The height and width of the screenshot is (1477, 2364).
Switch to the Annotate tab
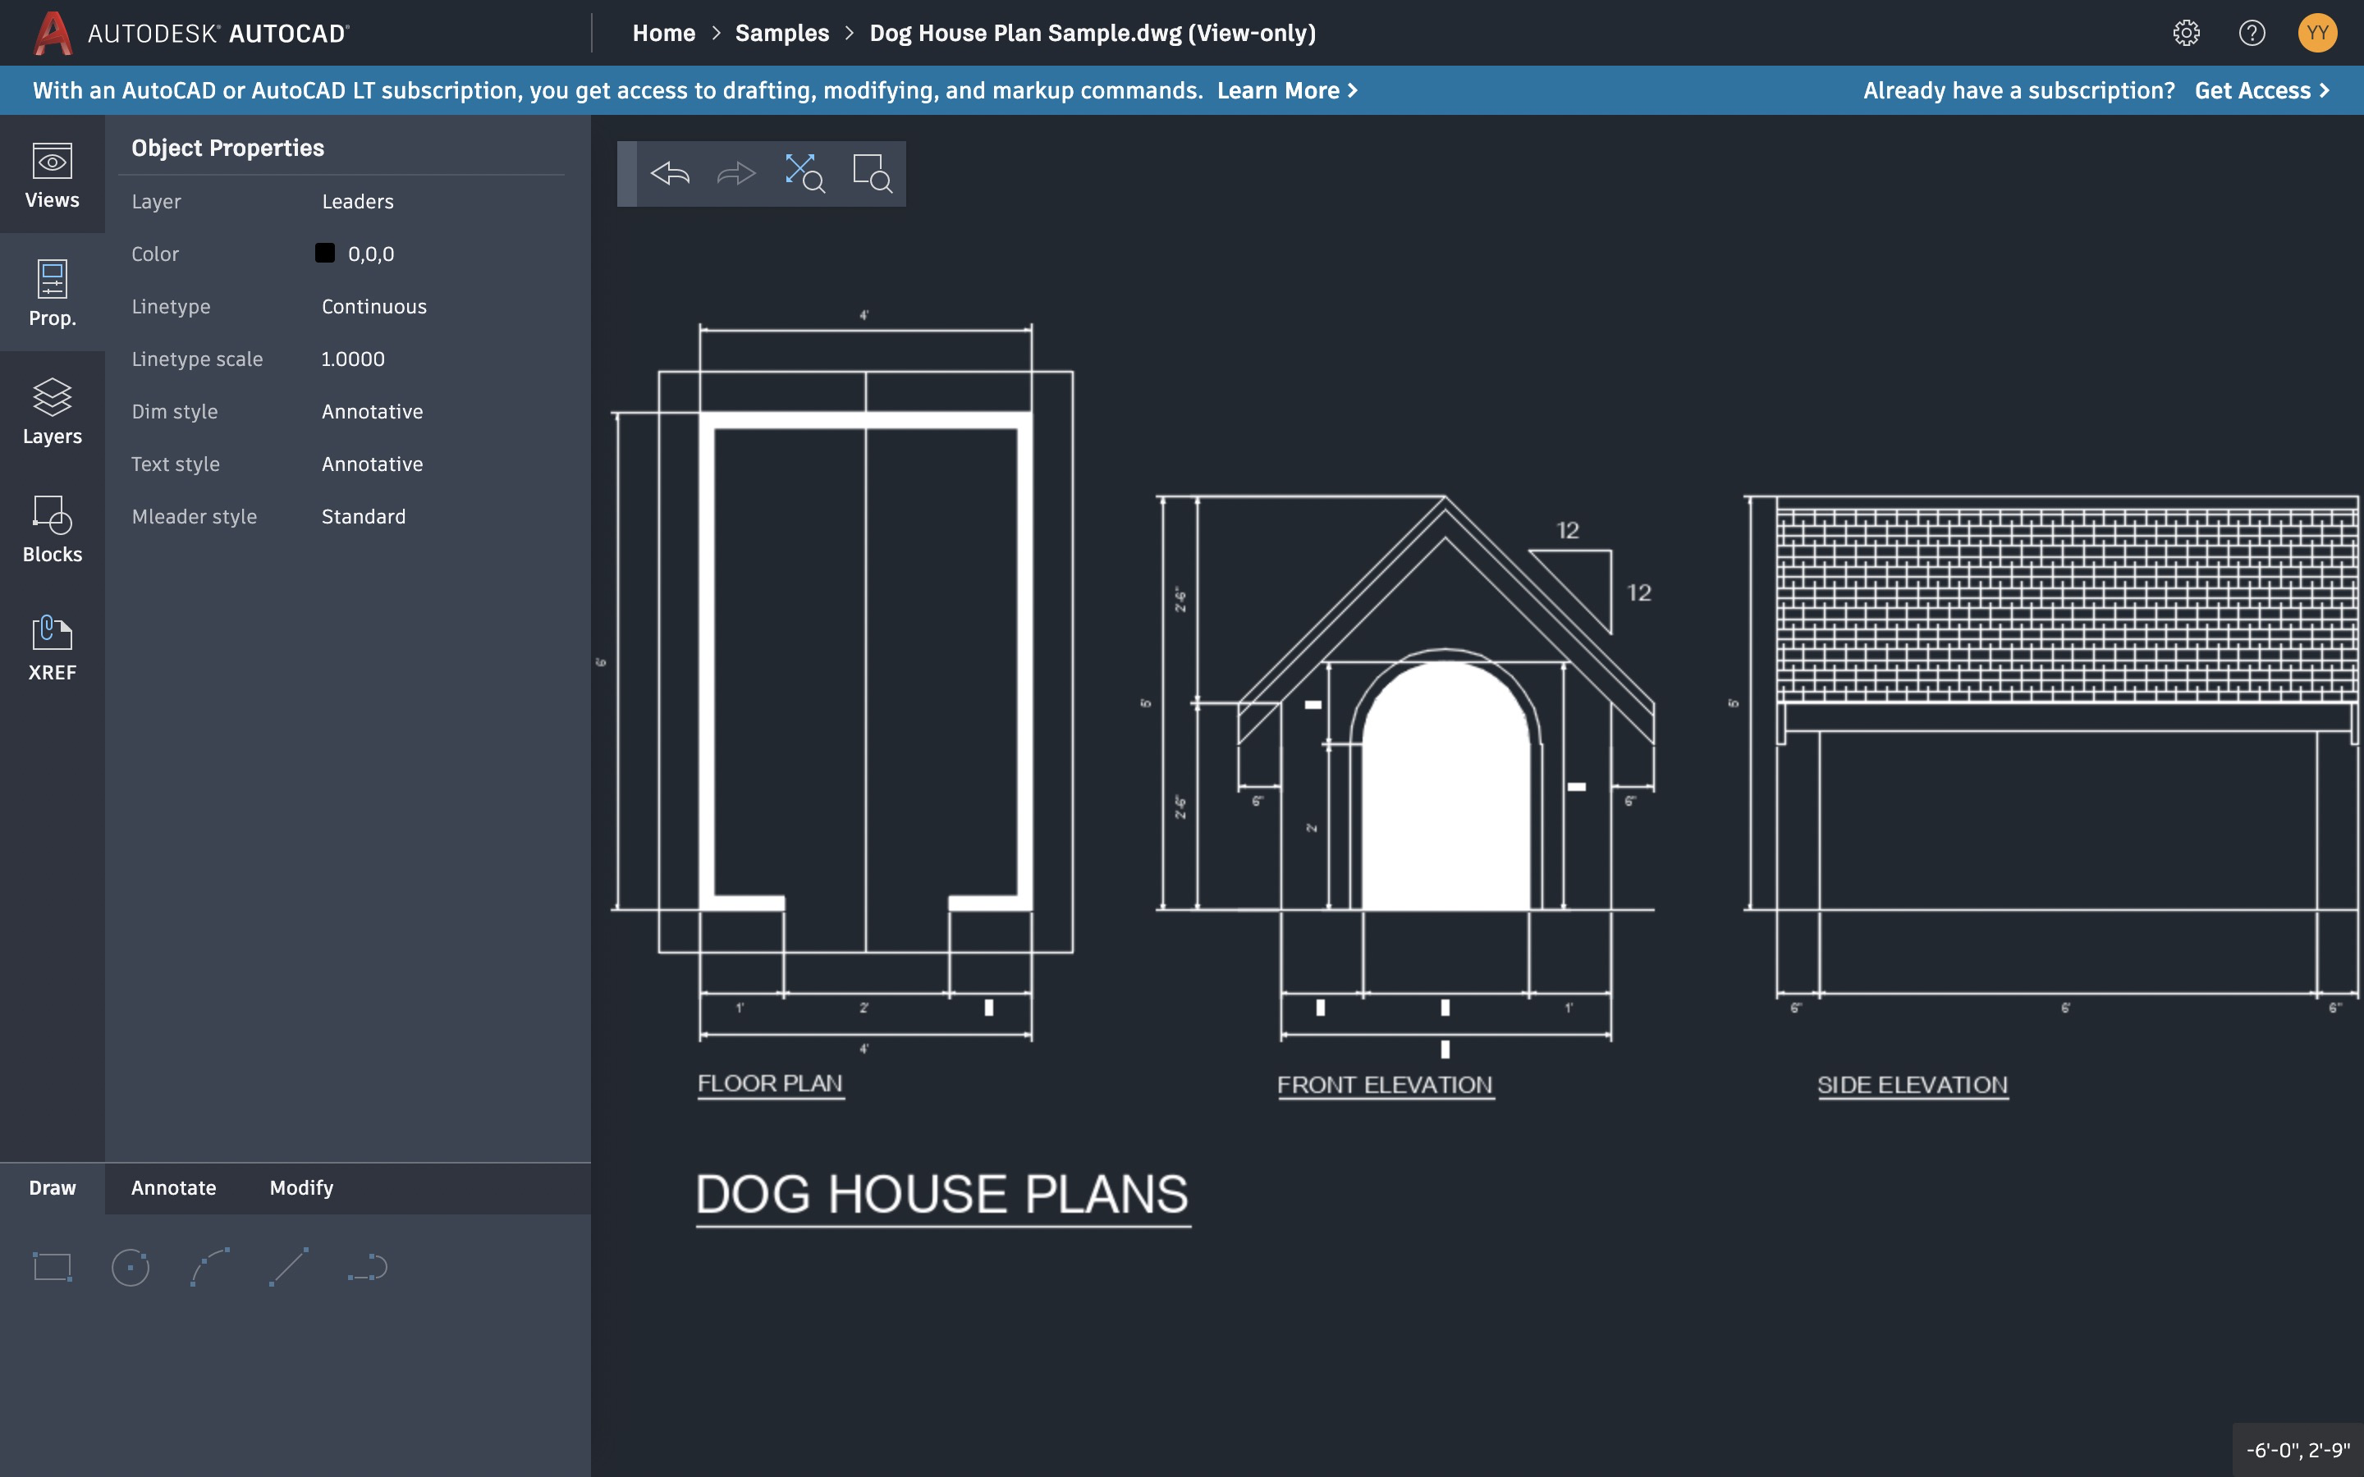[x=174, y=1188]
